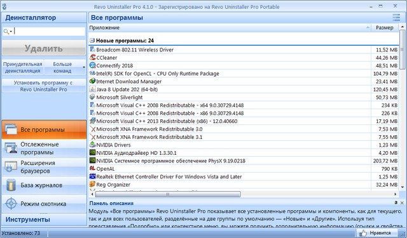Open the Инструменты panel
Screen dimensions: 407x238
(x=44, y=220)
